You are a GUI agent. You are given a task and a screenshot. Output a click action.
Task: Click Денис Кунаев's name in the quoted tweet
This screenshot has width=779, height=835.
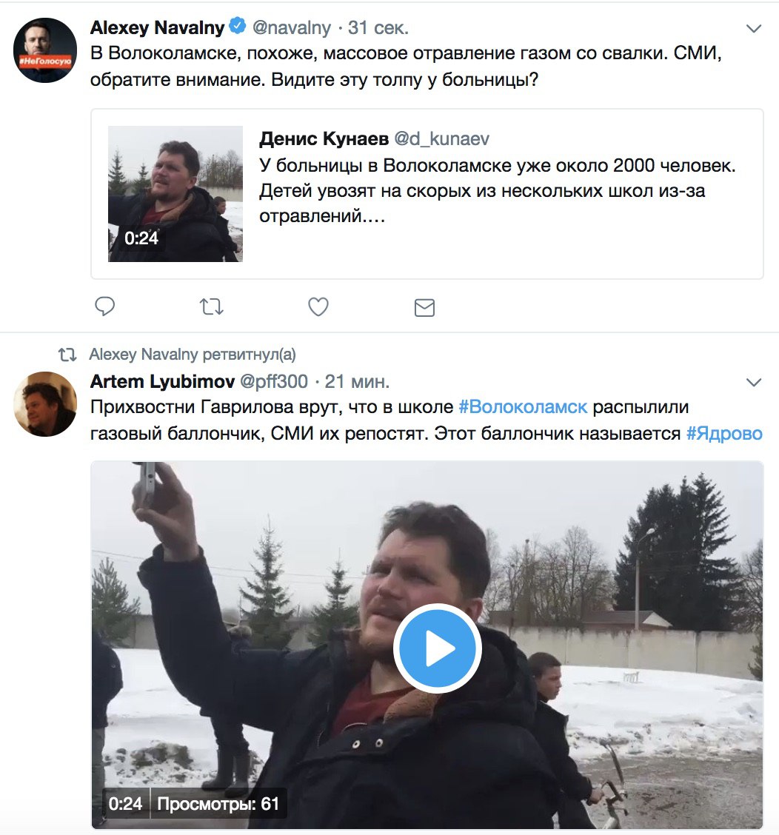coord(324,138)
